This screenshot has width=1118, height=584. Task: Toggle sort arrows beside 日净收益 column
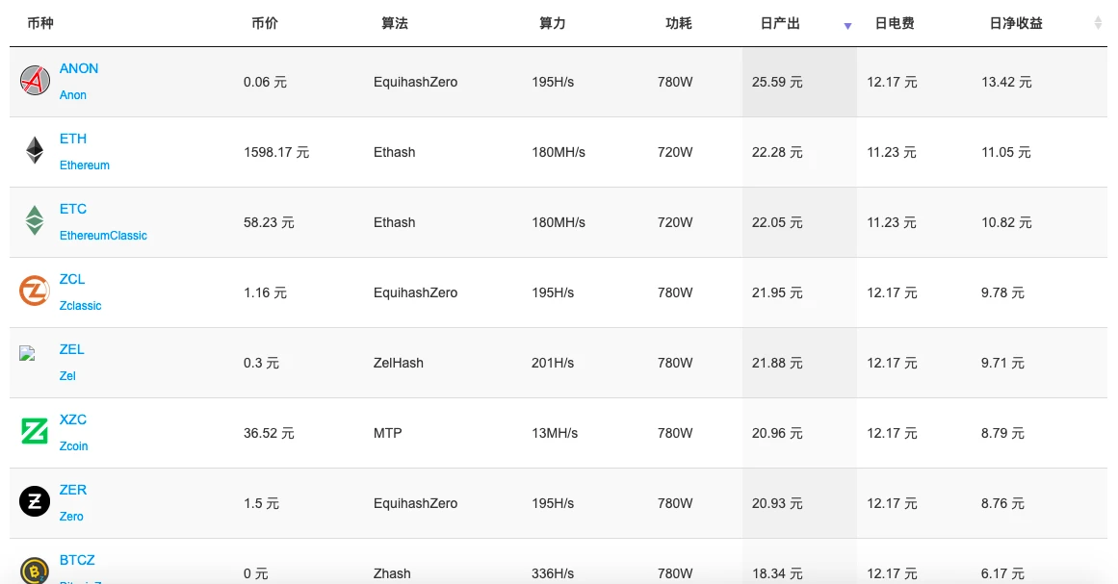1098,23
